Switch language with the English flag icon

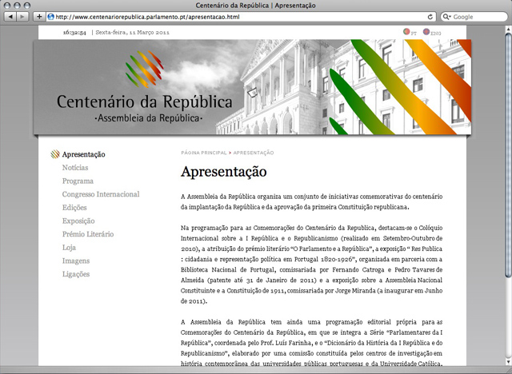coord(426,31)
